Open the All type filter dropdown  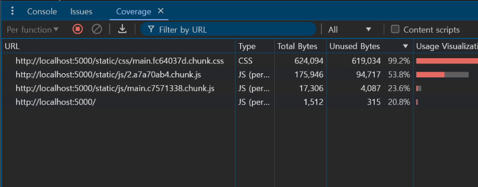[350, 30]
